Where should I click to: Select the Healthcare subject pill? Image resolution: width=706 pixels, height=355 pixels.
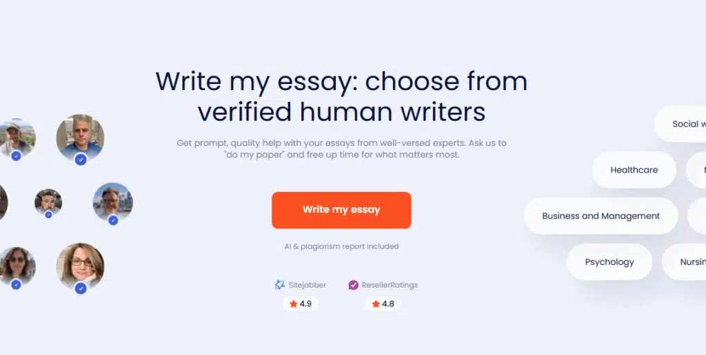(634, 170)
